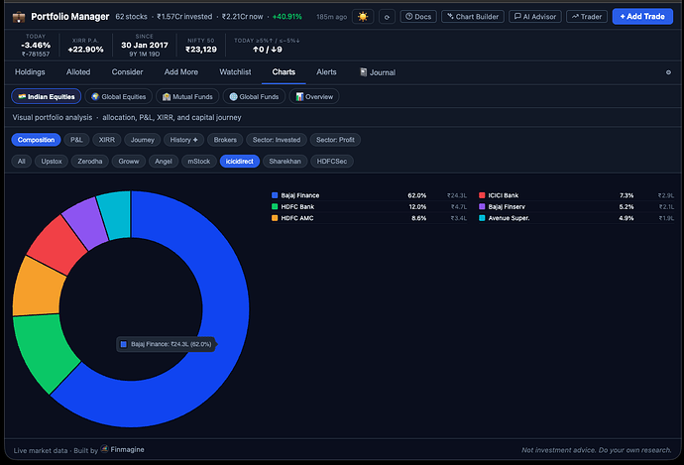The width and height of the screenshot is (684, 465).
Task: Choose the Sector: Invested chart
Action: point(277,140)
